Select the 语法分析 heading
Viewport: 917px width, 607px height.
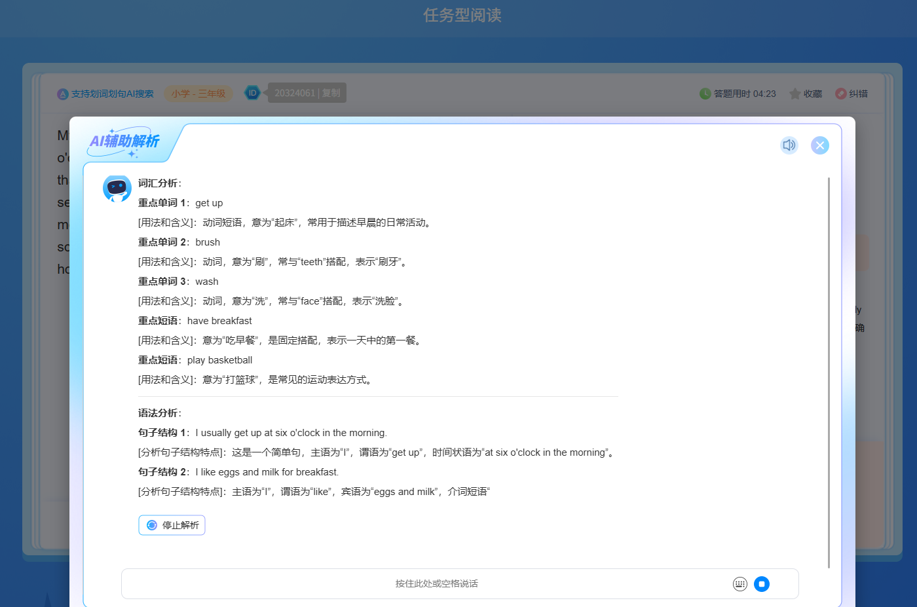[158, 413]
